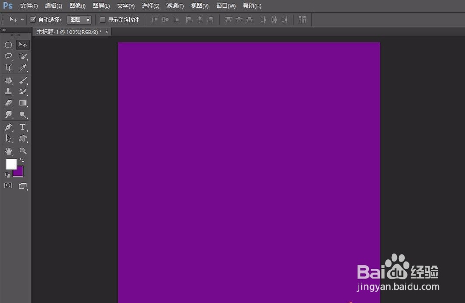Open the 滤镜(T) menu

point(175,6)
